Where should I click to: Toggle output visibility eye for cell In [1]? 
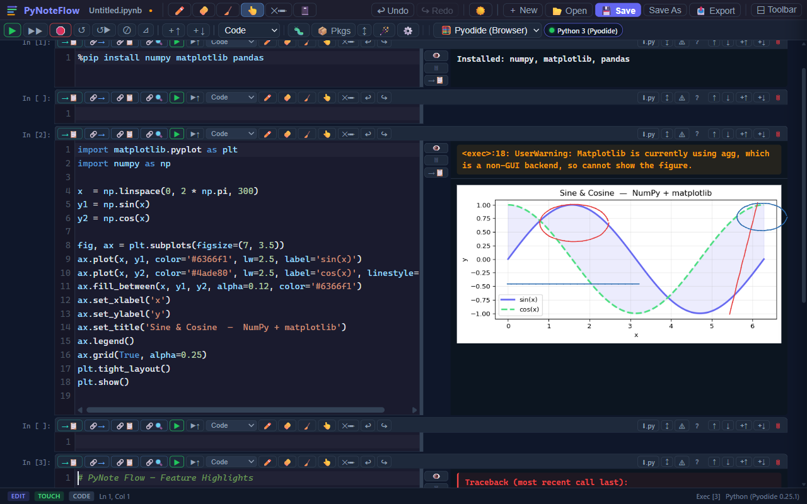[x=436, y=55]
